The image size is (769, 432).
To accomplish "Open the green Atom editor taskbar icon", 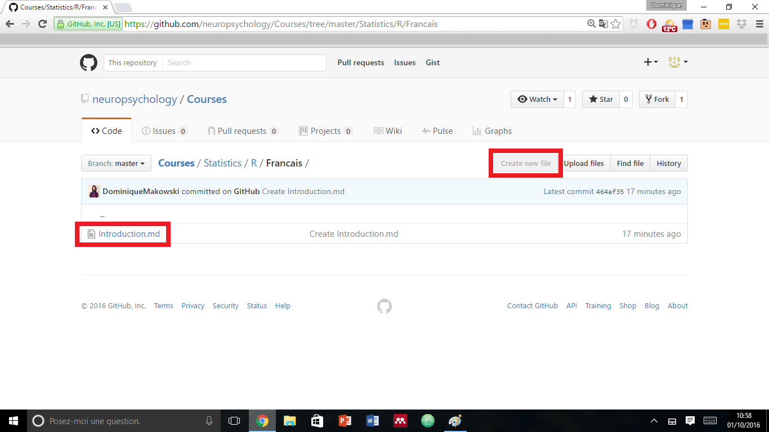I will coord(428,421).
